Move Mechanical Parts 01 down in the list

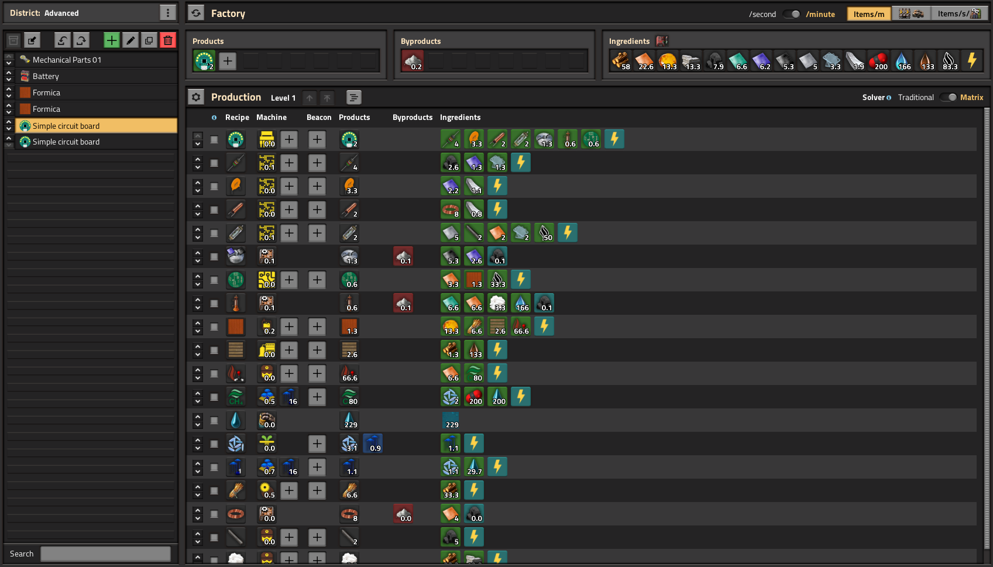coord(9,63)
